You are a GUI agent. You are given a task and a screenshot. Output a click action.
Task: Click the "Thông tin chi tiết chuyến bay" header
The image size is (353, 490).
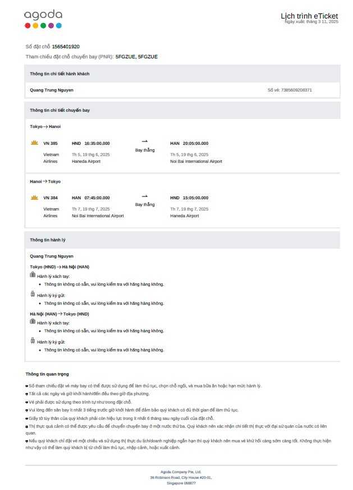point(59,110)
